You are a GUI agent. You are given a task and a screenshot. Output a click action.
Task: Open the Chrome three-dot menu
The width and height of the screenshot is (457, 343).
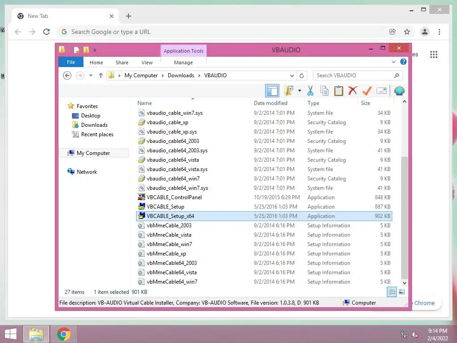(x=439, y=32)
